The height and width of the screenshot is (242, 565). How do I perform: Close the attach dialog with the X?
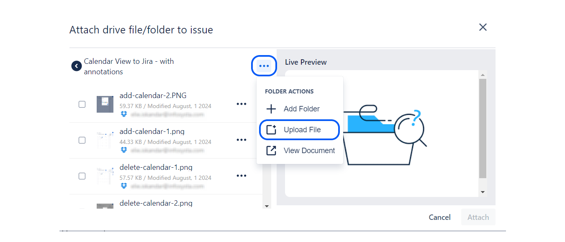(483, 27)
